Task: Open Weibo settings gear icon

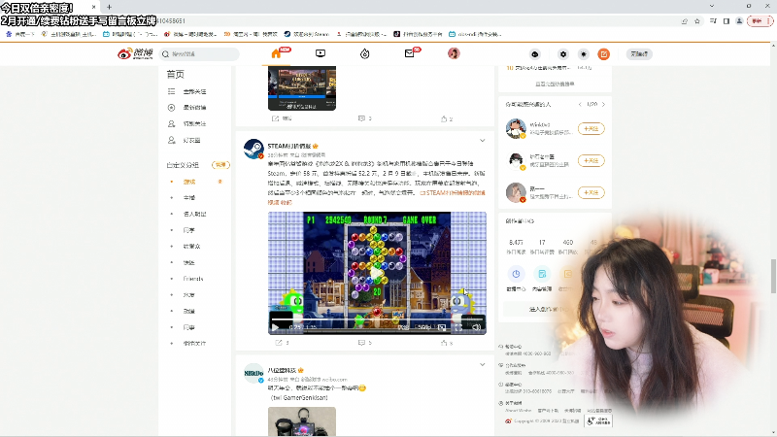Action: point(563,54)
